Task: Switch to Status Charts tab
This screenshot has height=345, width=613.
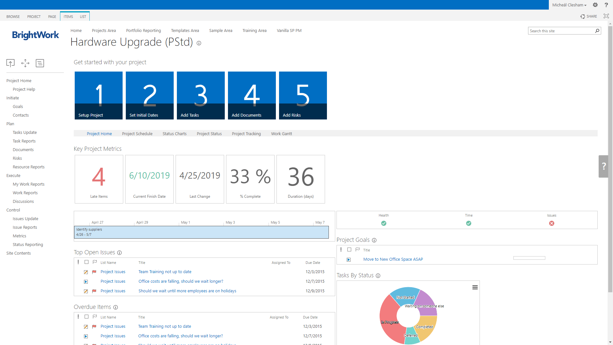Action: tap(175, 134)
